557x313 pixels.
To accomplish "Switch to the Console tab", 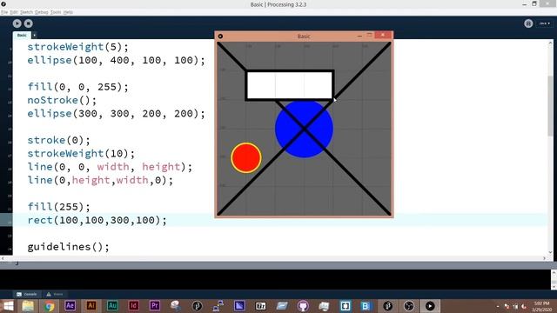I will pyautogui.click(x=27, y=294).
